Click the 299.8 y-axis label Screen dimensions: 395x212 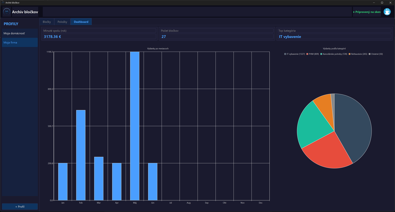(50, 163)
